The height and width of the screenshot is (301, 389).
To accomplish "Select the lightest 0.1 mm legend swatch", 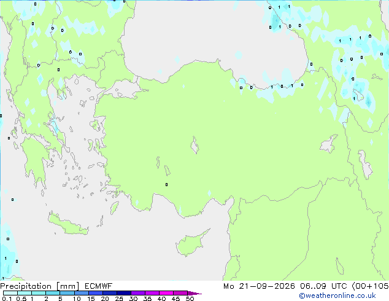I will tap(10, 293).
